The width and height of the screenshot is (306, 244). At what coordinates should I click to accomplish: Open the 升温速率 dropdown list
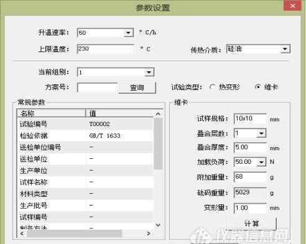tap(128, 33)
